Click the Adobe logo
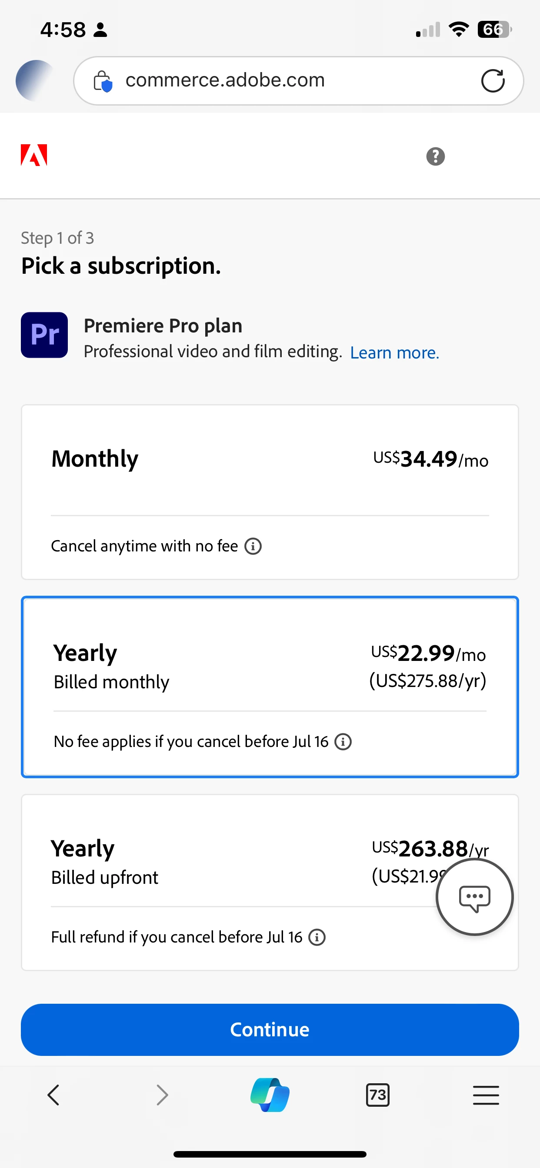 click(x=34, y=156)
